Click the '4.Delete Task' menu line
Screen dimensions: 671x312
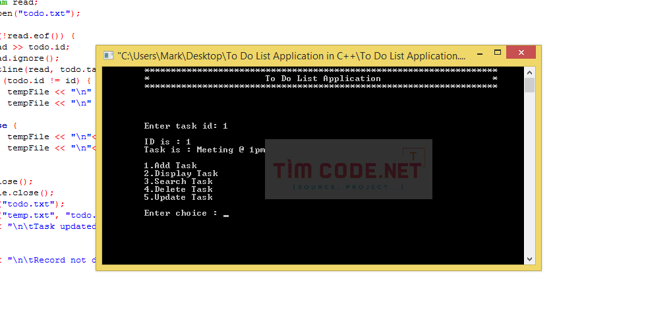[178, 189]
